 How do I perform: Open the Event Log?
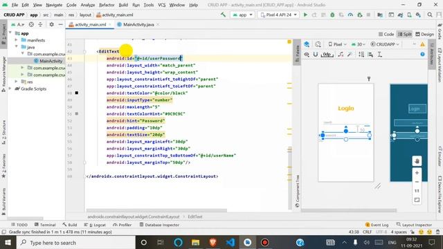(377, 225)
